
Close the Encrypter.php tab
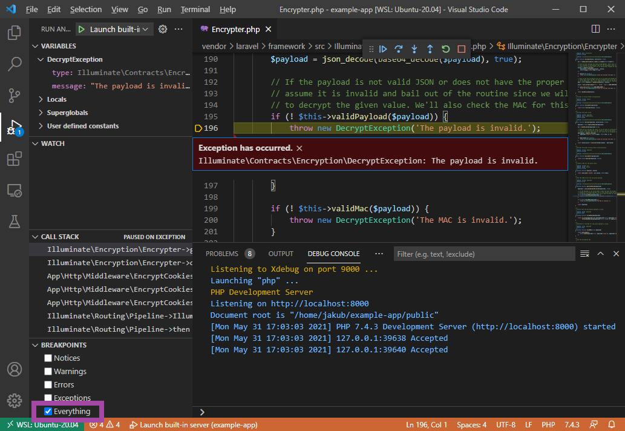(268, 29)
